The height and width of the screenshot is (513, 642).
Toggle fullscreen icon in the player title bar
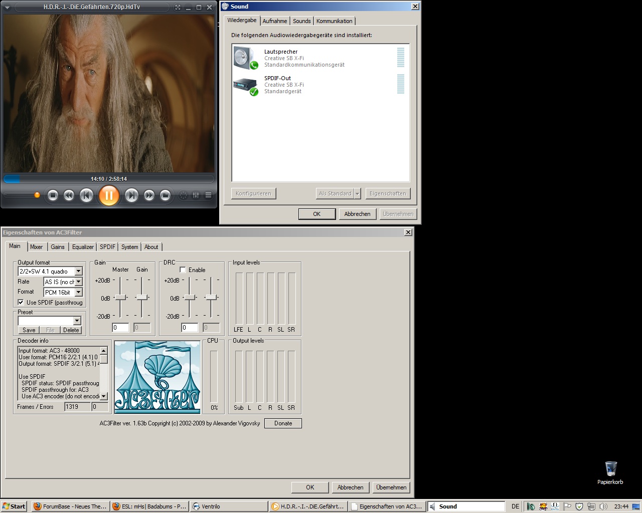[178, 7]
